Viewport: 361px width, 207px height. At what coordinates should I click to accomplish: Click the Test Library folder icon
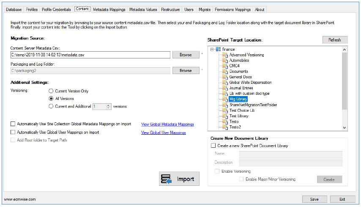[x=225, y=116]
